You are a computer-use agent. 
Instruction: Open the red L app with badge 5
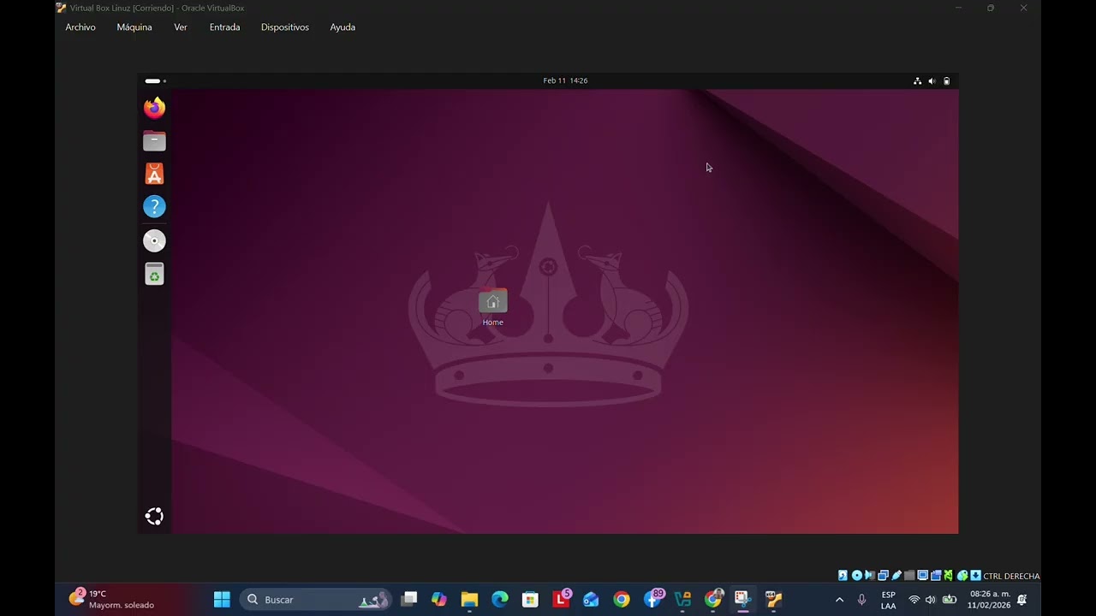561,599
